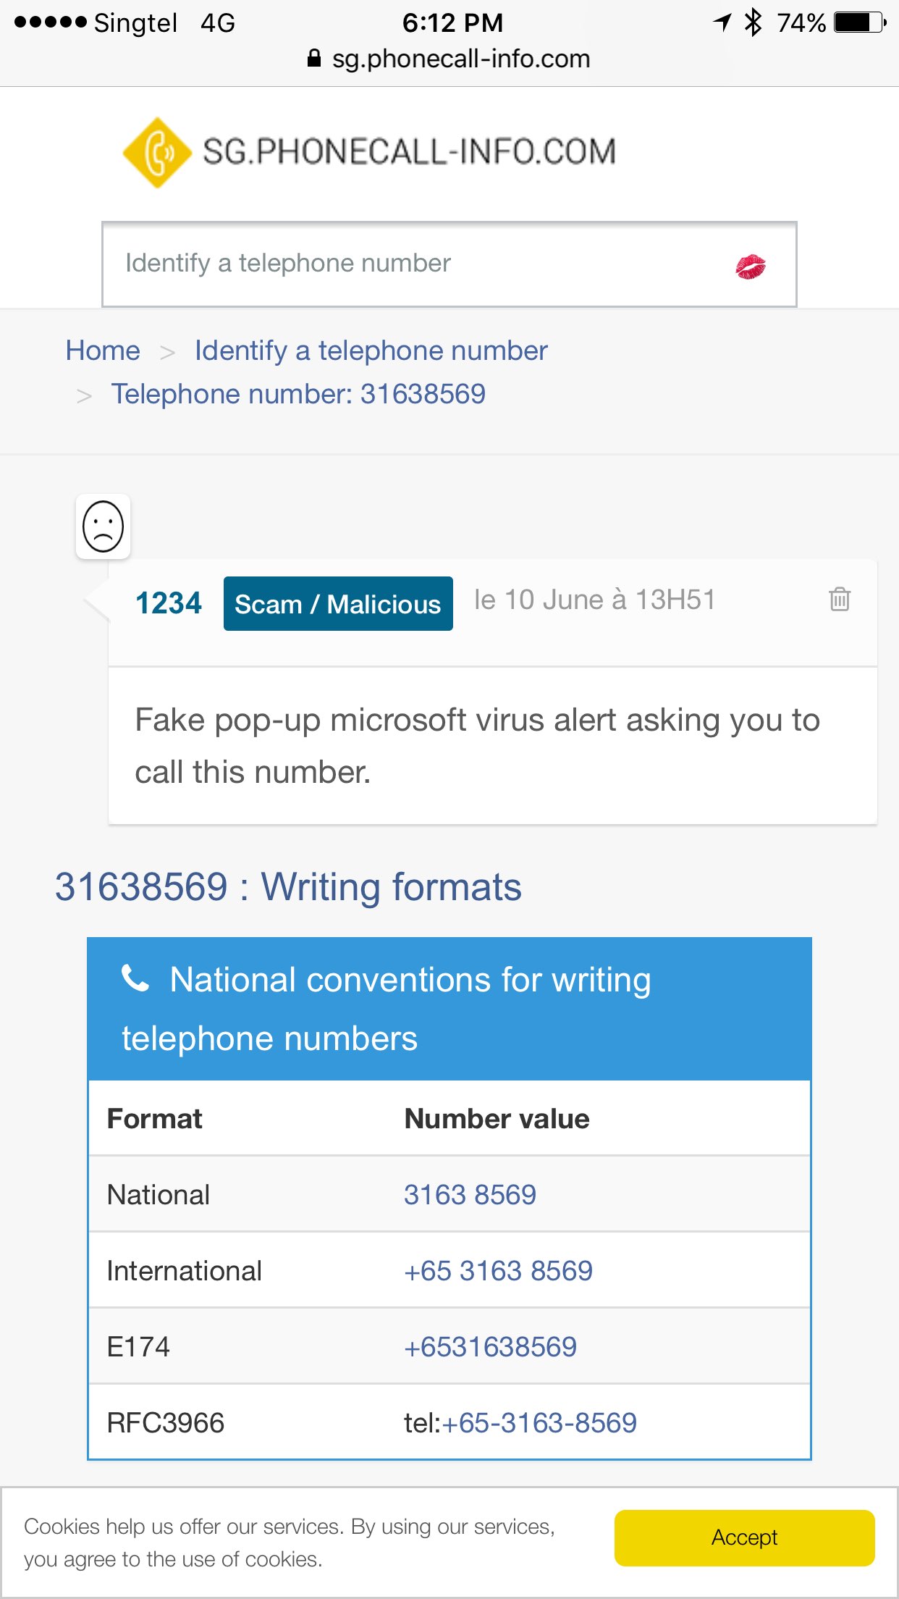Tap the location arrow status icon

pyautogui.click(x=722, y=22)
